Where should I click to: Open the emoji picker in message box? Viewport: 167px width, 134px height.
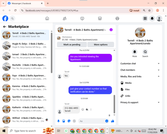click(107, 121)
